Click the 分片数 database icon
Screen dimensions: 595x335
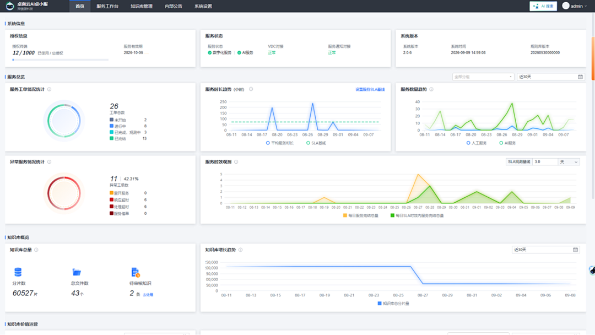(18, 272)
